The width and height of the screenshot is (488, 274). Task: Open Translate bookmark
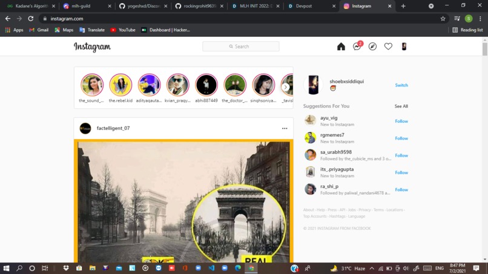pos(92,30)
